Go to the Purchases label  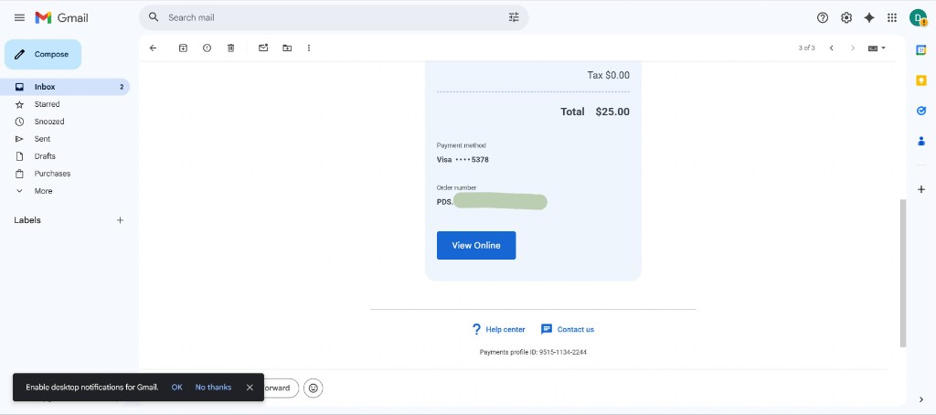click(x=52, y=174)
